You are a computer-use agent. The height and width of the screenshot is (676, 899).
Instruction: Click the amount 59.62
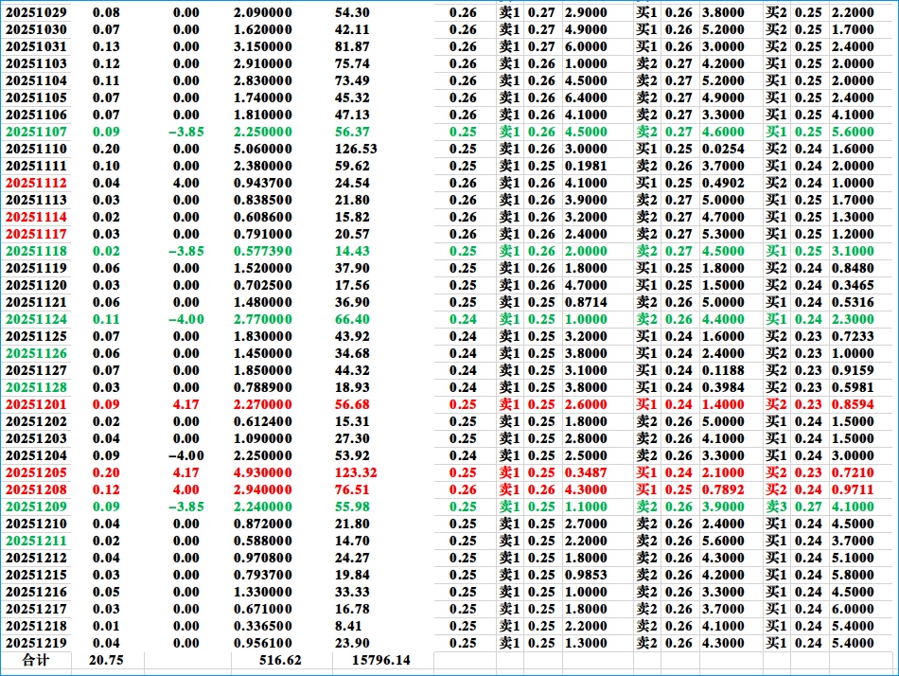coord(352,166)
